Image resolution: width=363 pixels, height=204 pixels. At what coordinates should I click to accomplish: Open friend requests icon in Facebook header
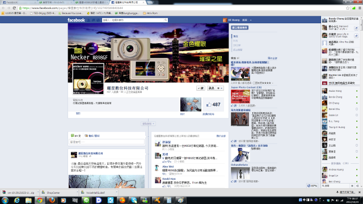88,20
